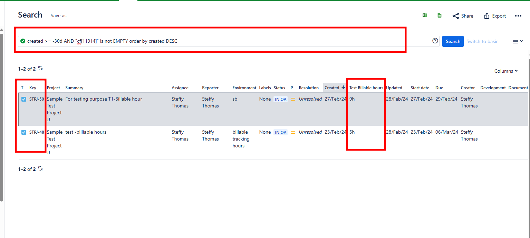Open the three-dot more actions menu
The height and width of the screenshot is (238, 530).
tap(518, 16)
